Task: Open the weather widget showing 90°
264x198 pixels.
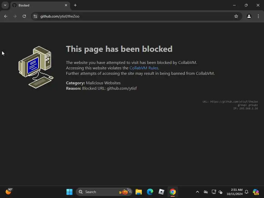Action: [9, 192]
